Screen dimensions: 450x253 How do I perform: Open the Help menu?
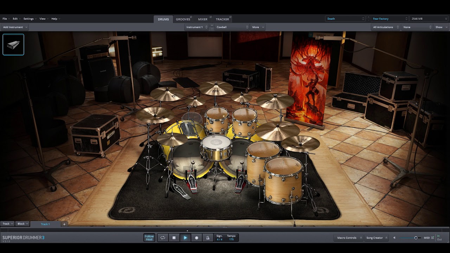[55, 19]
